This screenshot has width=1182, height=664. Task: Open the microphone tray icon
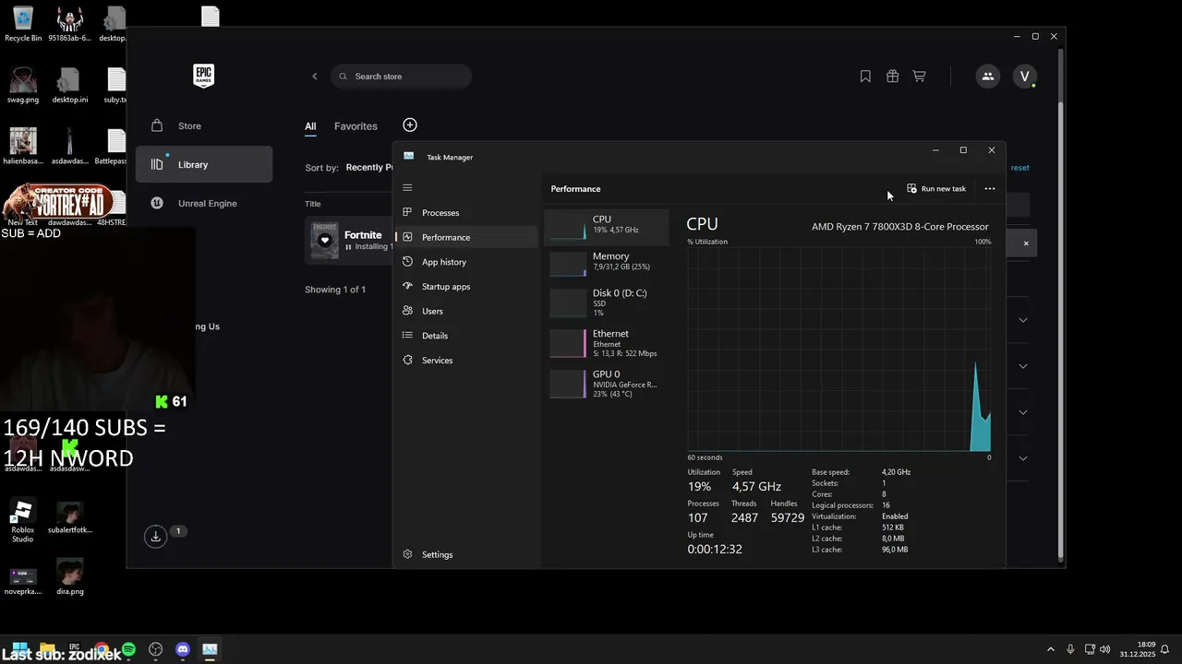pyautogui.click(x=1070, y=649)
